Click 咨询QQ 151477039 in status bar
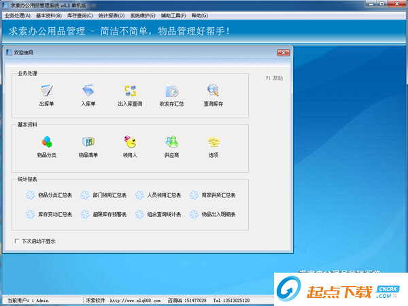408x306 pixels. click(x=187, y=301)
